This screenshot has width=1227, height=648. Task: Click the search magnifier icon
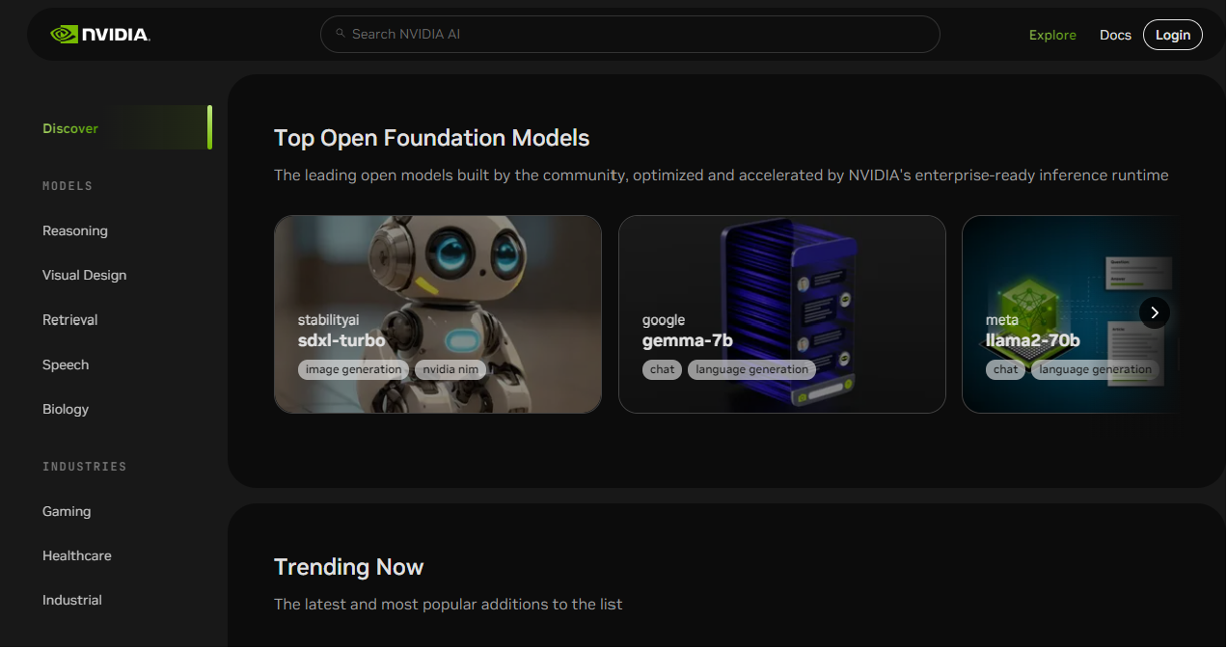tap(341, 34)
